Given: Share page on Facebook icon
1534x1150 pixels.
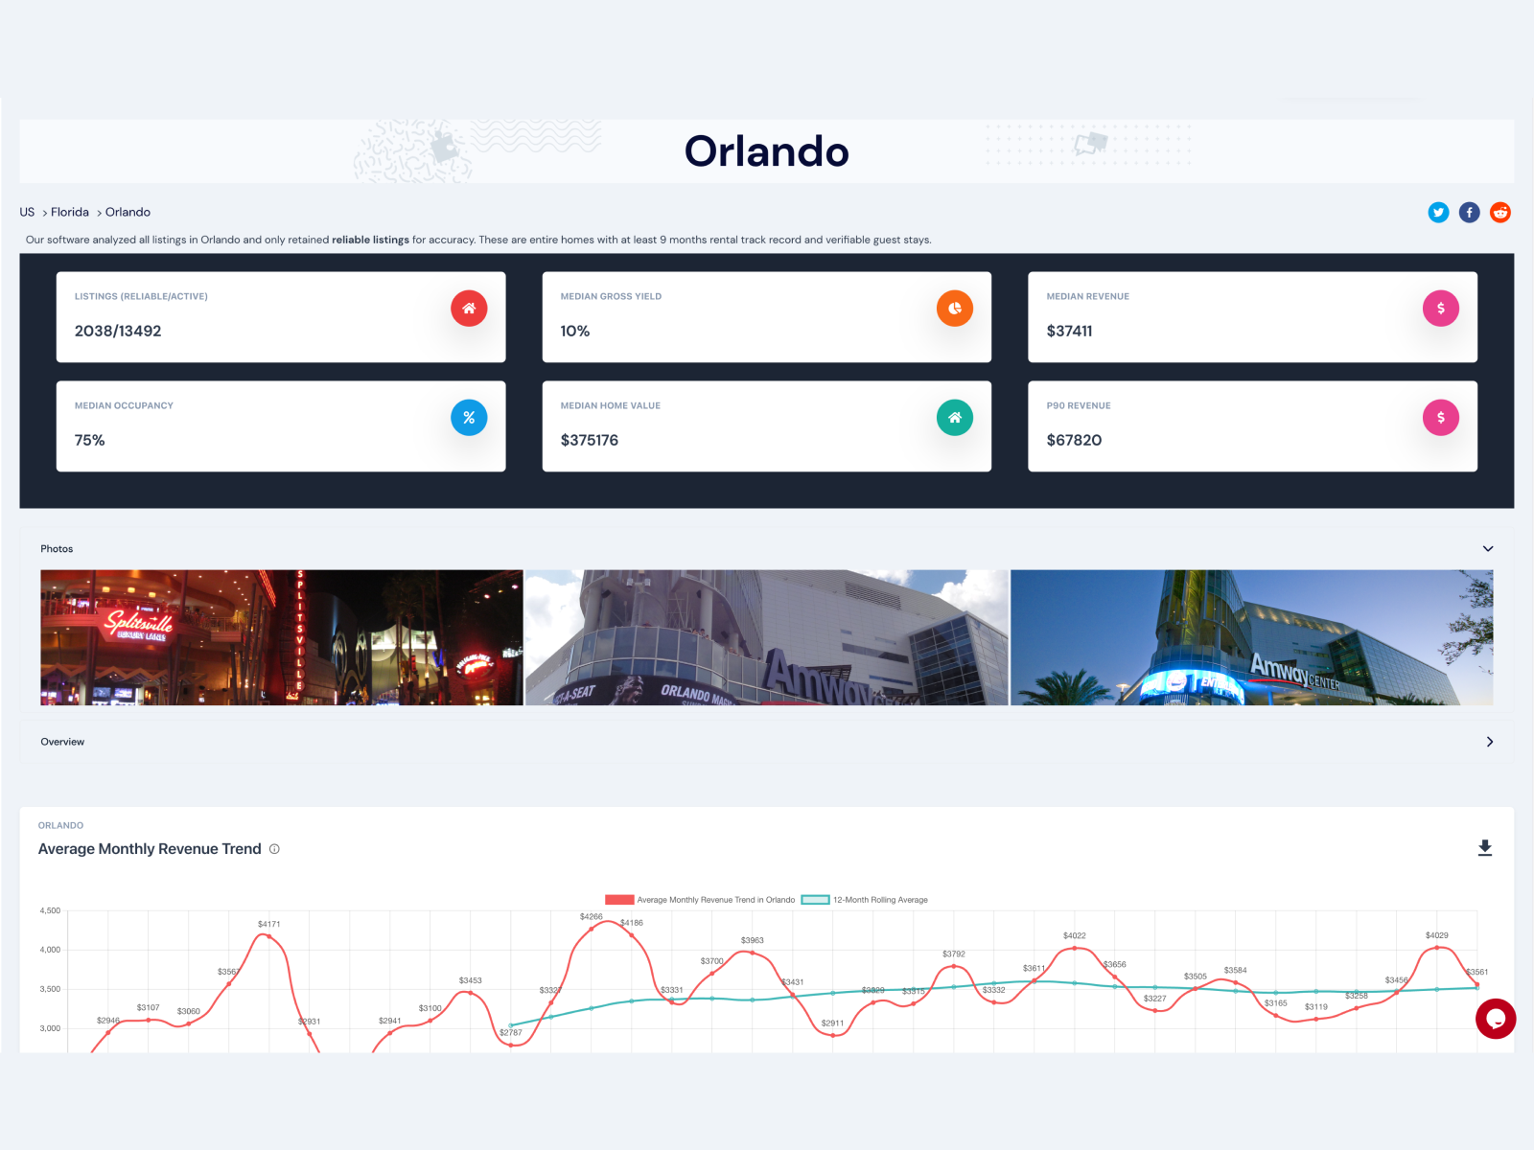Looking at the screenshot, I should coord(1469,213).
